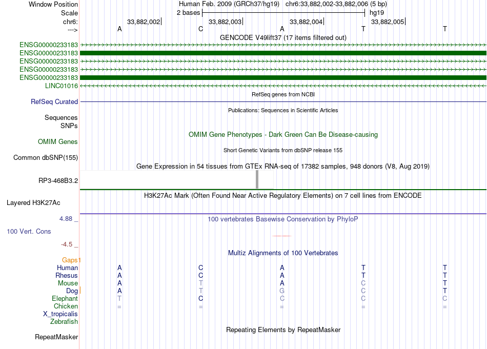Click the 4.88 upper PhyloP axis value
Image resolution: width=487 pixels, height=349 pixels.
click(66, 219)
